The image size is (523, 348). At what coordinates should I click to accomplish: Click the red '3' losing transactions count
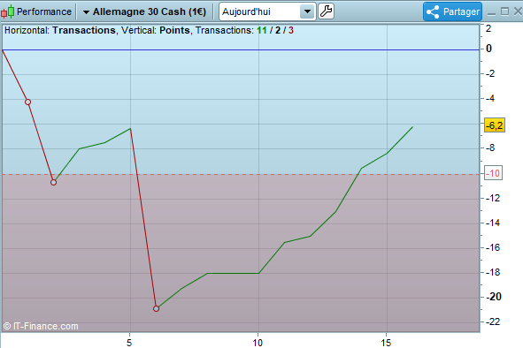coord(291,30)
